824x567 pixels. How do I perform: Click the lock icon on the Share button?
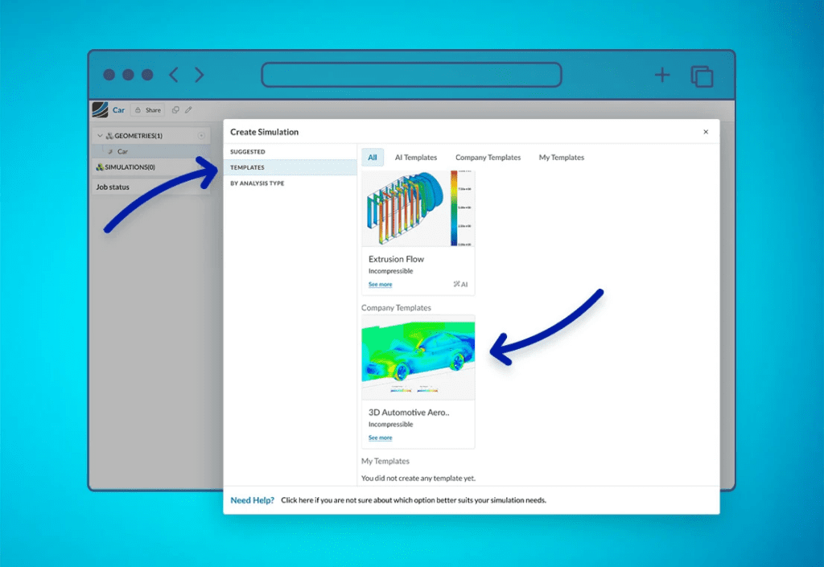coord(138,110)
